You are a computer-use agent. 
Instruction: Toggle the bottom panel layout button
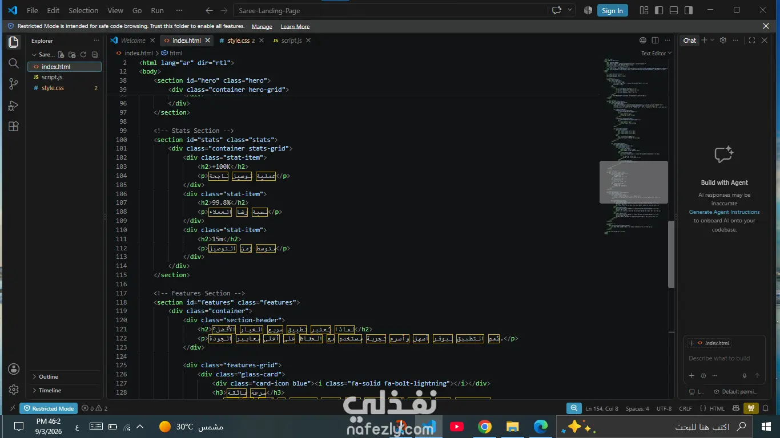674,10
